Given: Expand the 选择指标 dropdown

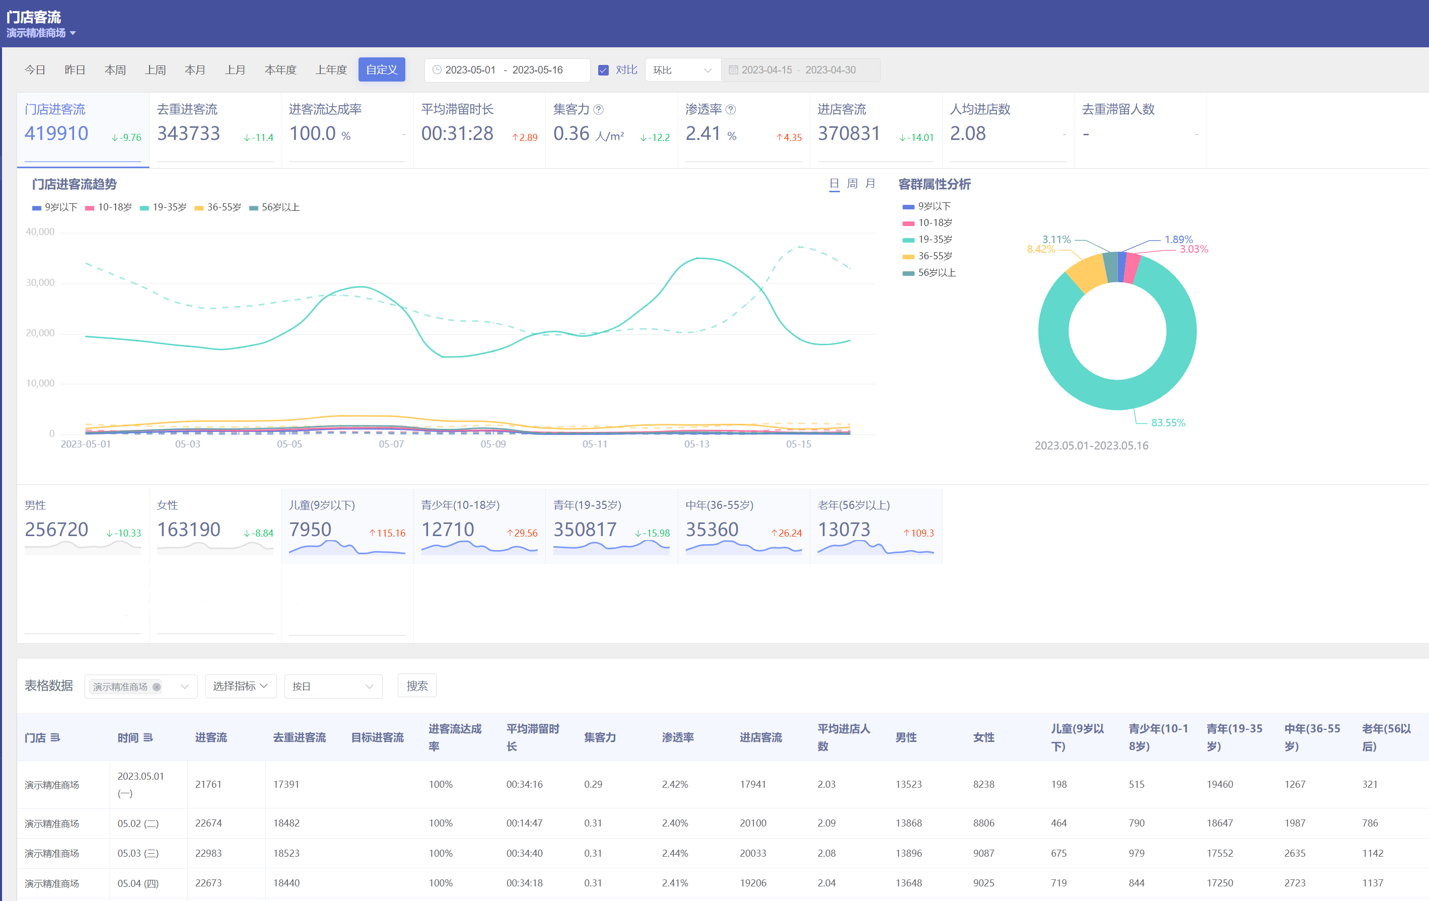Looking at the screenshot, I should (240, 686).
